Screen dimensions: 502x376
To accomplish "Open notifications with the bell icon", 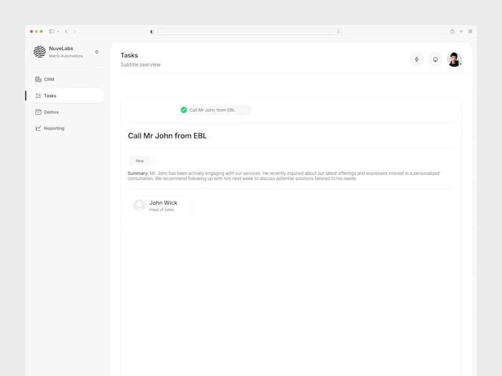I will click(x=435, y=59).
